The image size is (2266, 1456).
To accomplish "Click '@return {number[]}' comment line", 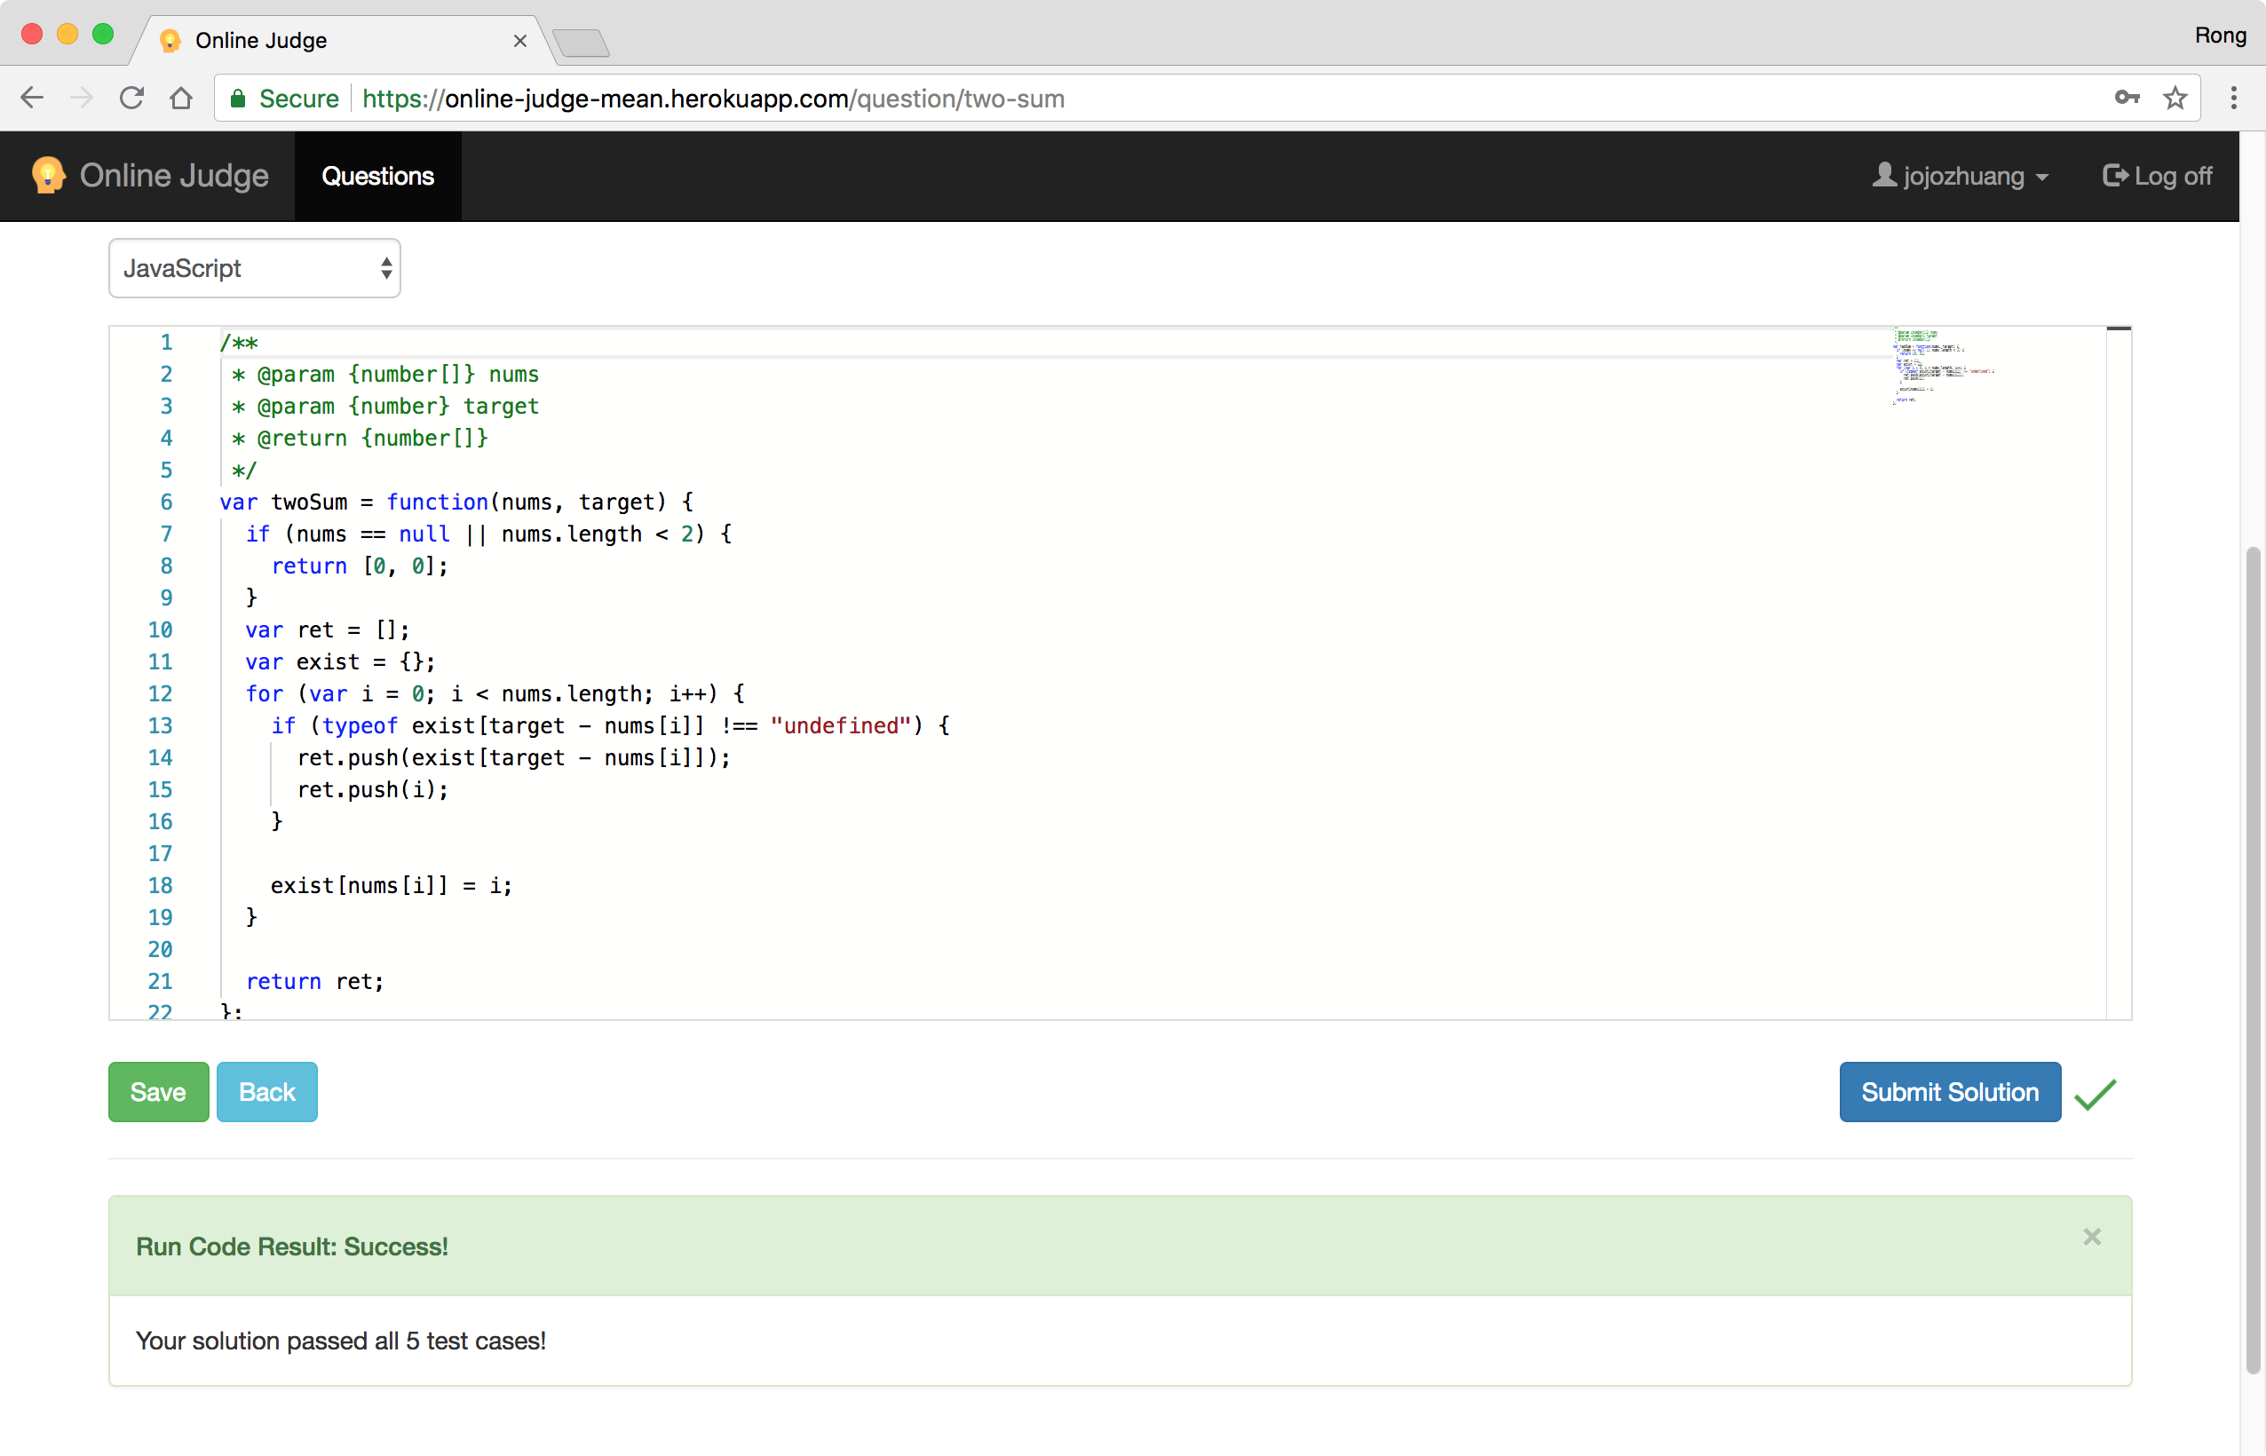I will [360, 438].
